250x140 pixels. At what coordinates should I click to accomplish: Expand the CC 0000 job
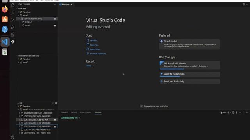pos(20,120)
